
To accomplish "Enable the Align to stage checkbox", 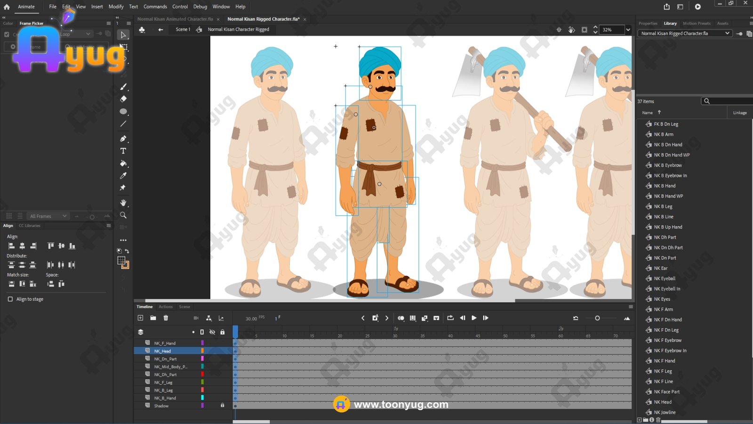I will (x=10, y=299).
